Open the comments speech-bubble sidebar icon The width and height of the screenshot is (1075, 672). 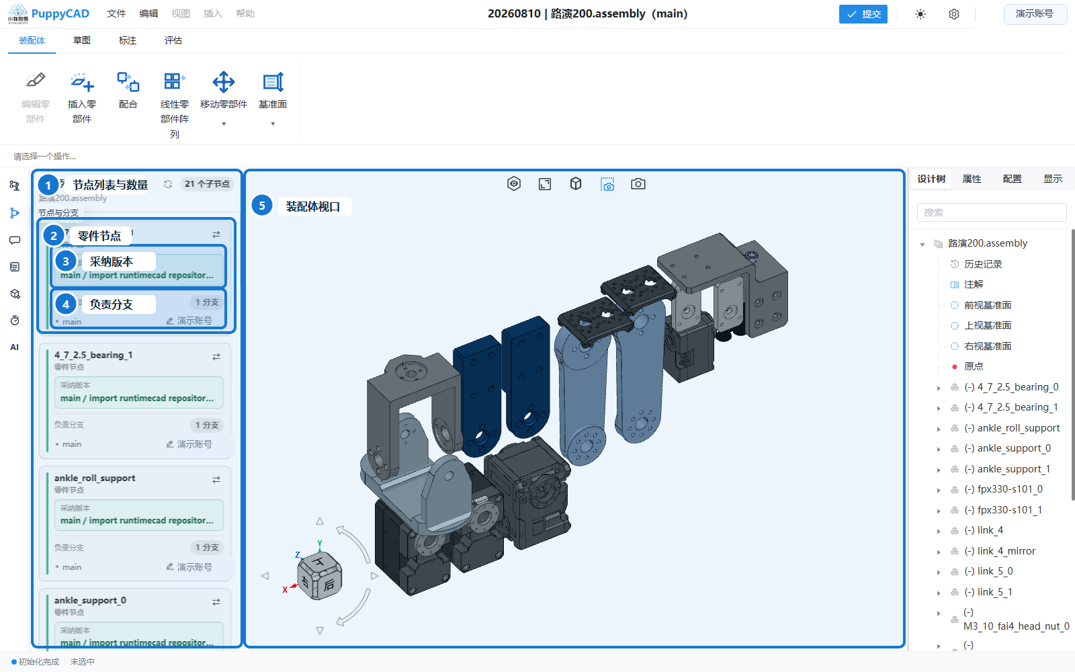click(x=15, y=240)
